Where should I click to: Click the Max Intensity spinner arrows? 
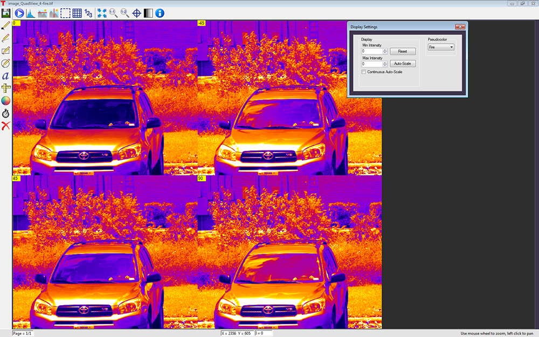tap(385, 64)
